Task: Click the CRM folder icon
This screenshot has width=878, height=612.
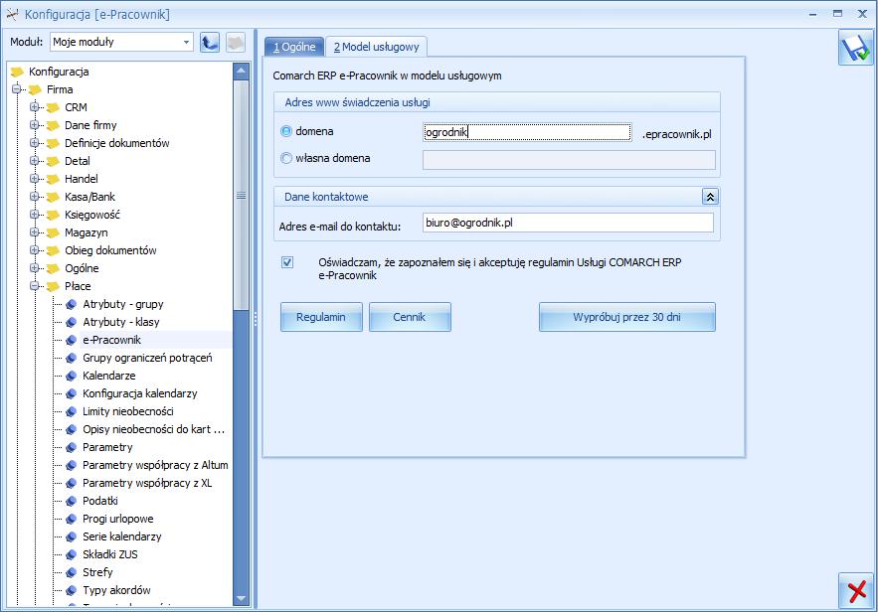Action: (x=53, y=108)
